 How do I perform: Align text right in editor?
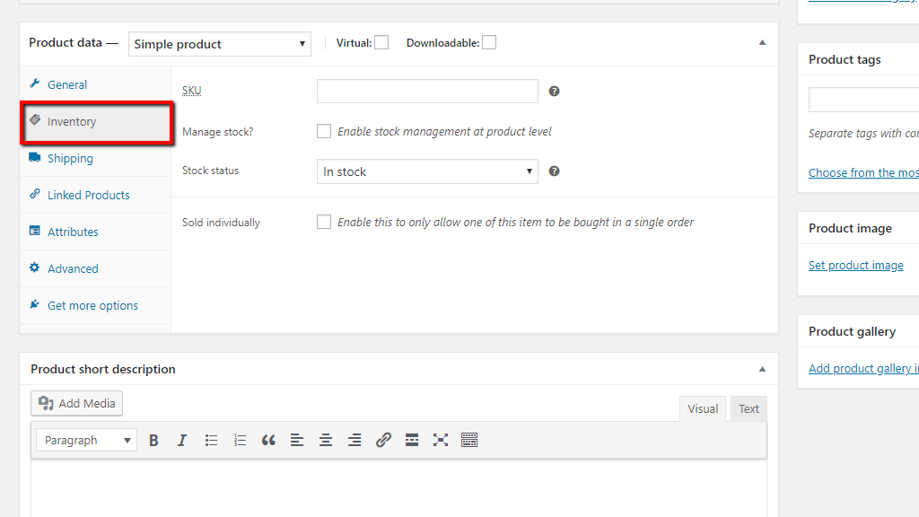point(354,440)
